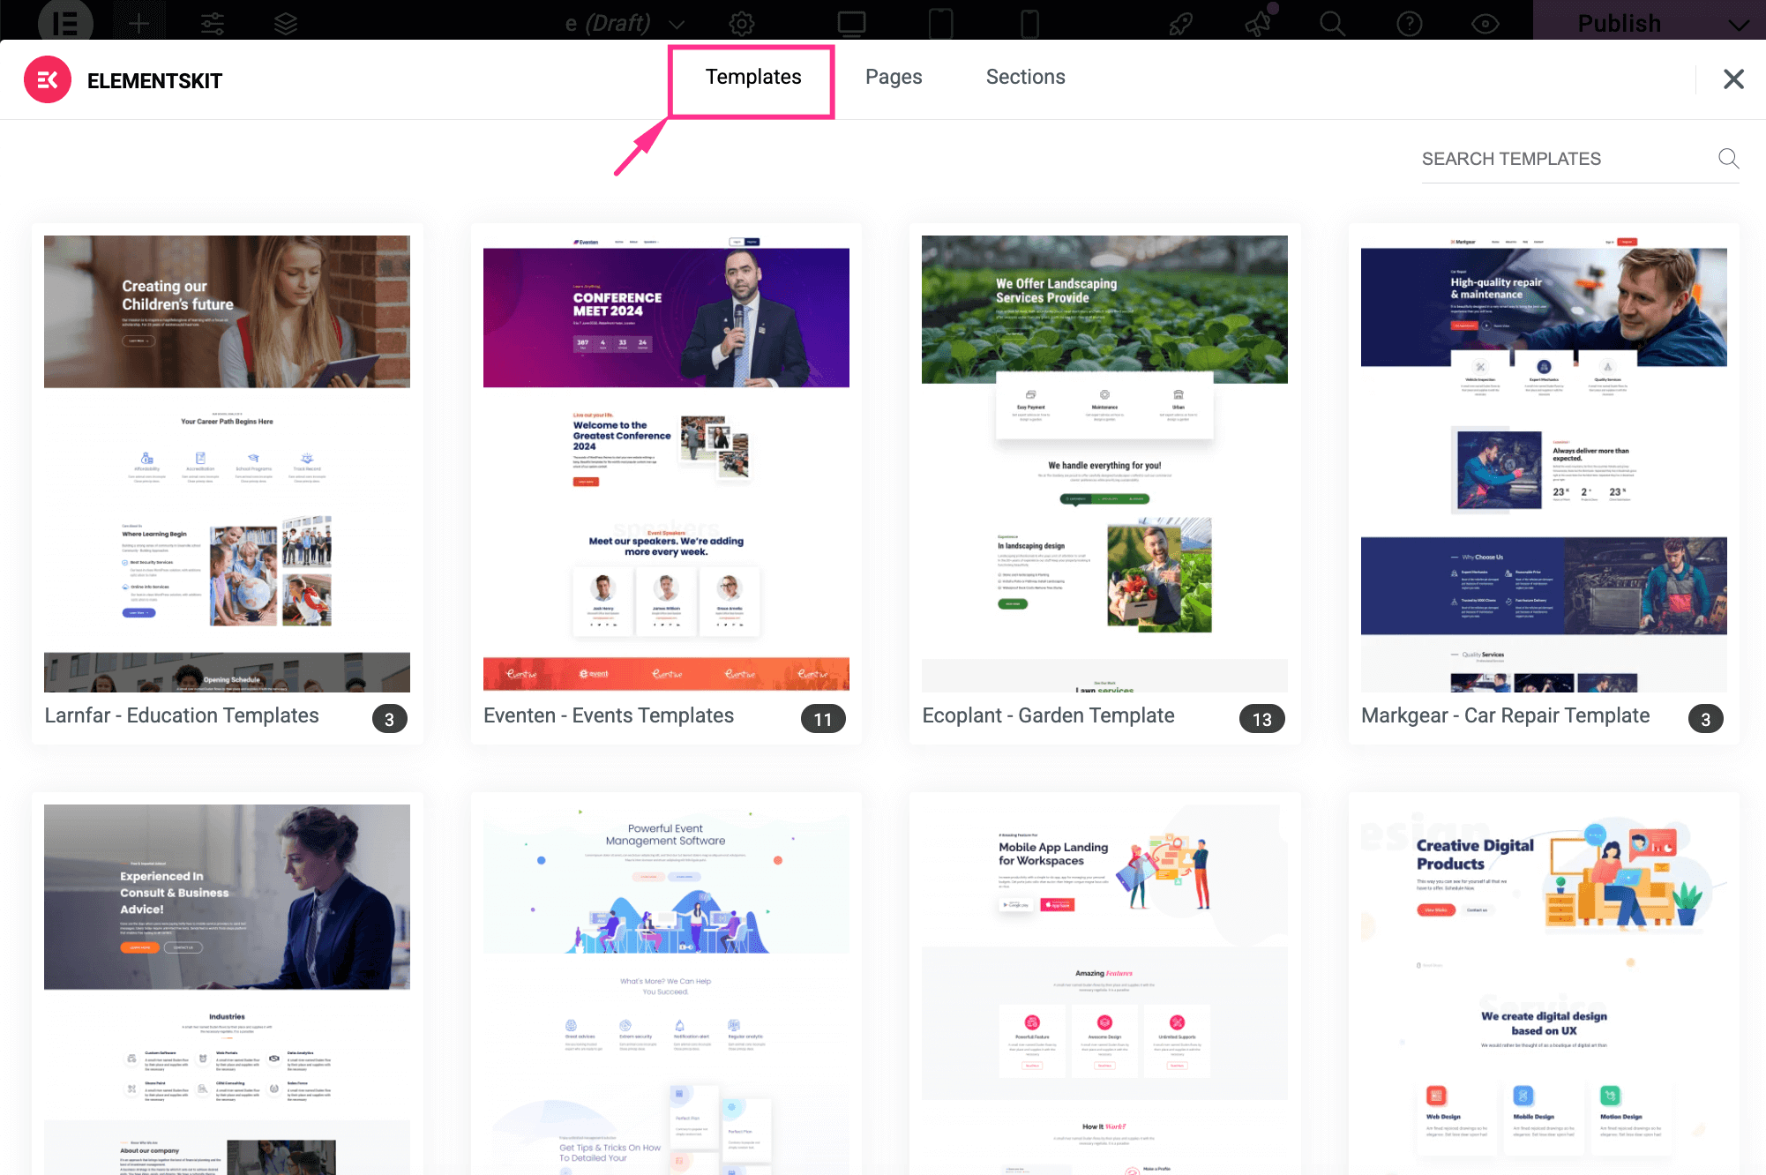Click the search templates magnifier icon
Screen dimensions: 1766x1175
1728,159
